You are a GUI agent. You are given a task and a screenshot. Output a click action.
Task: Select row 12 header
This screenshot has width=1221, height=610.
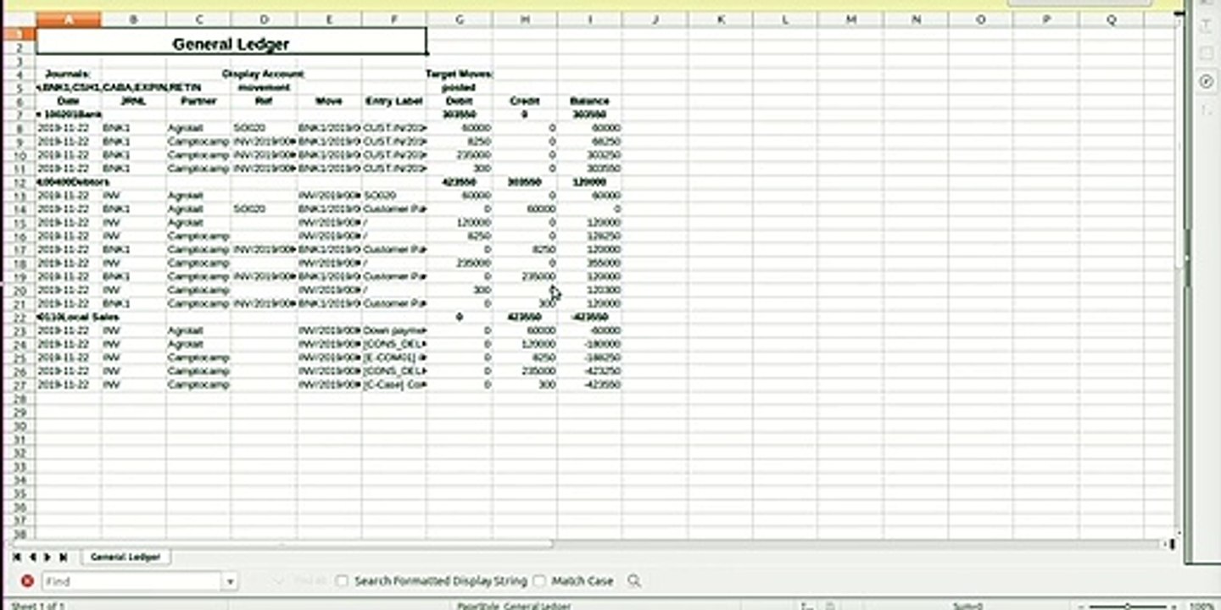click(18, 182)
